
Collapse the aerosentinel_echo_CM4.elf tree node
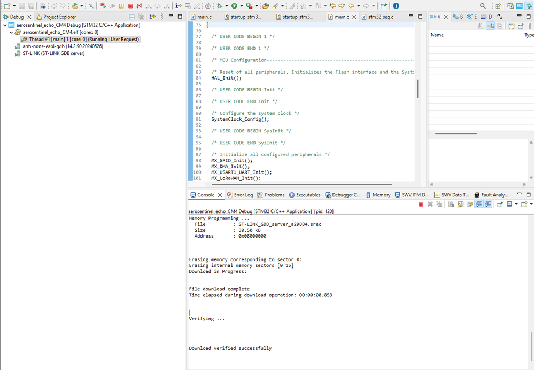(11, 32)
